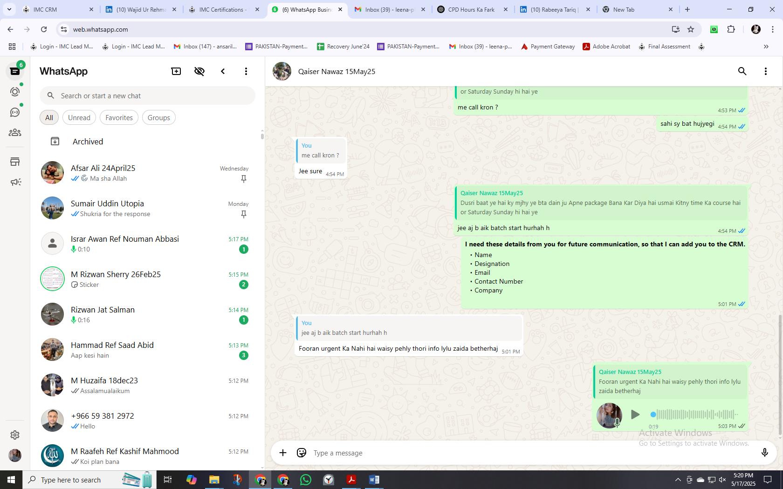Open WhatsApp app in Windows taskbar
This screenshot has height=489, width=783.
[306, 480]
